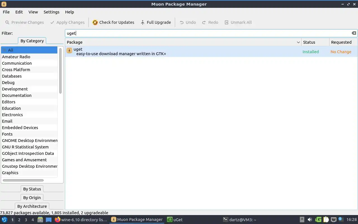Viewport: 358px width, 224px height.
Task: Click the update notifier tray icon
Action: click(341, 220)
